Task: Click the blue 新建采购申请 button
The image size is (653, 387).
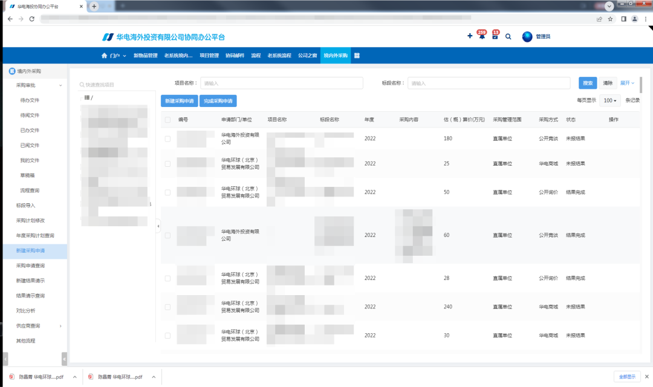Action: tap(179, 101)
